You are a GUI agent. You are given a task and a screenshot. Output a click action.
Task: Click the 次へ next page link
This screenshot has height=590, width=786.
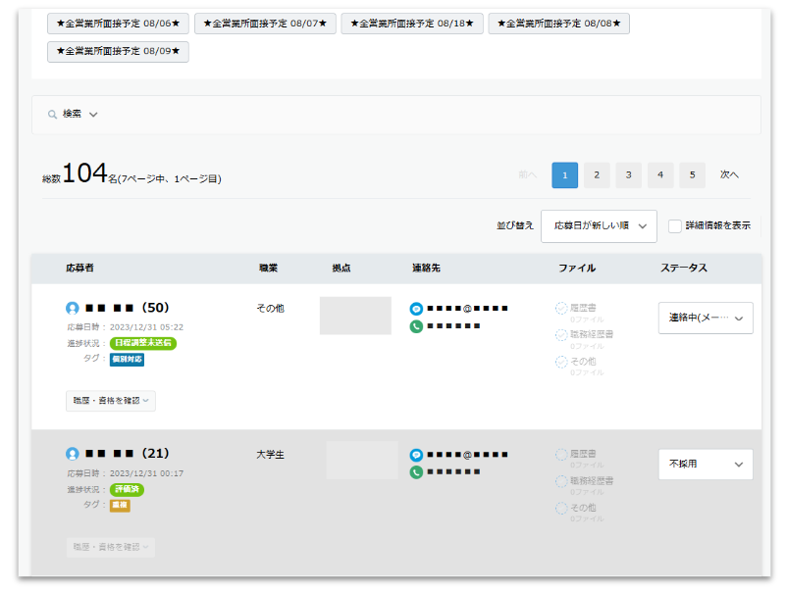click(729, 175)
